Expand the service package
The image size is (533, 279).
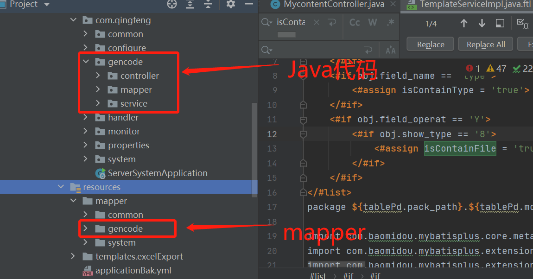(x=98, y=103)
